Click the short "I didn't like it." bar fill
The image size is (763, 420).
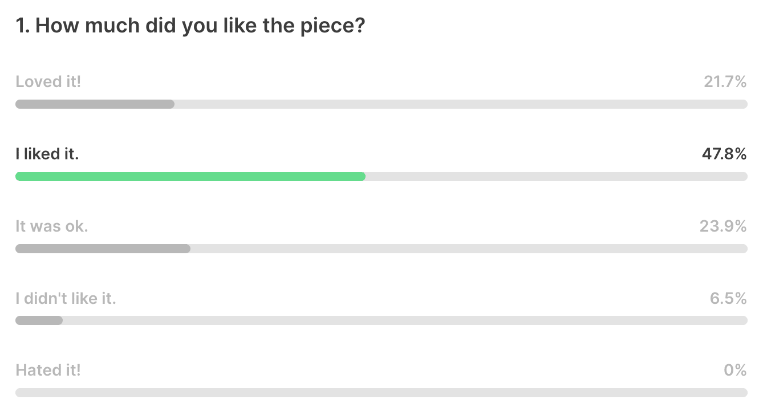click(39, 320)
